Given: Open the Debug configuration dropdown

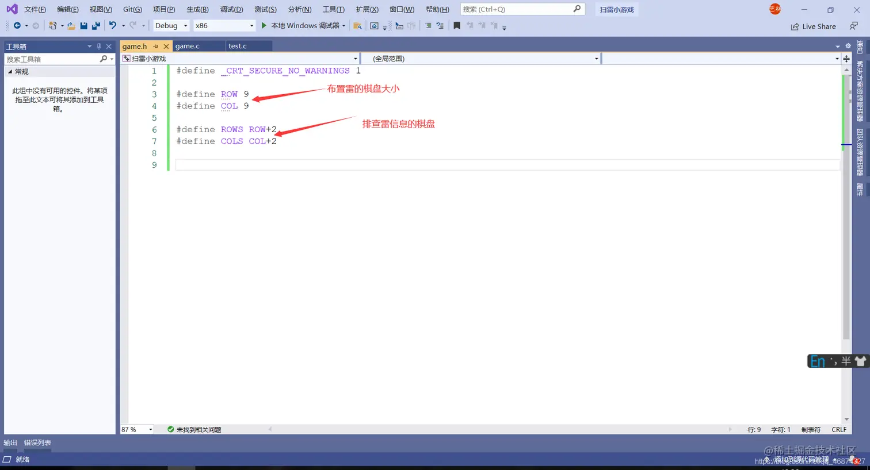Looking at the screenshot, I should (x=170, y=25).
